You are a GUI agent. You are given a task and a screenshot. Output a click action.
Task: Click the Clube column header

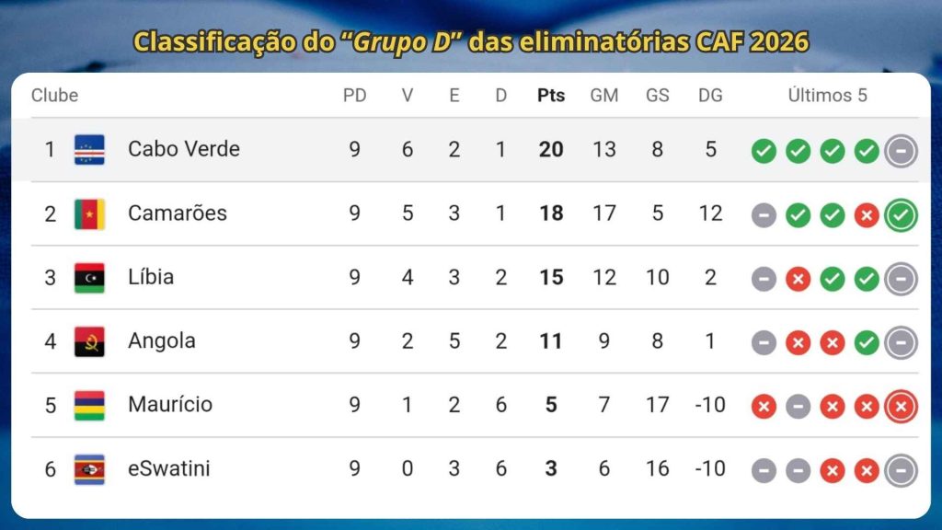point(54,96)
